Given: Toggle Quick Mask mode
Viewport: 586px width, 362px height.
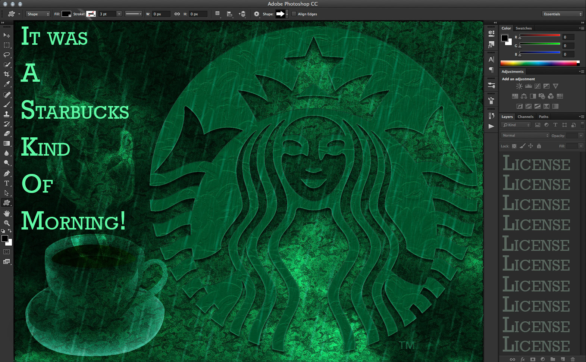Looking at the screenshot, I should 7,252.
